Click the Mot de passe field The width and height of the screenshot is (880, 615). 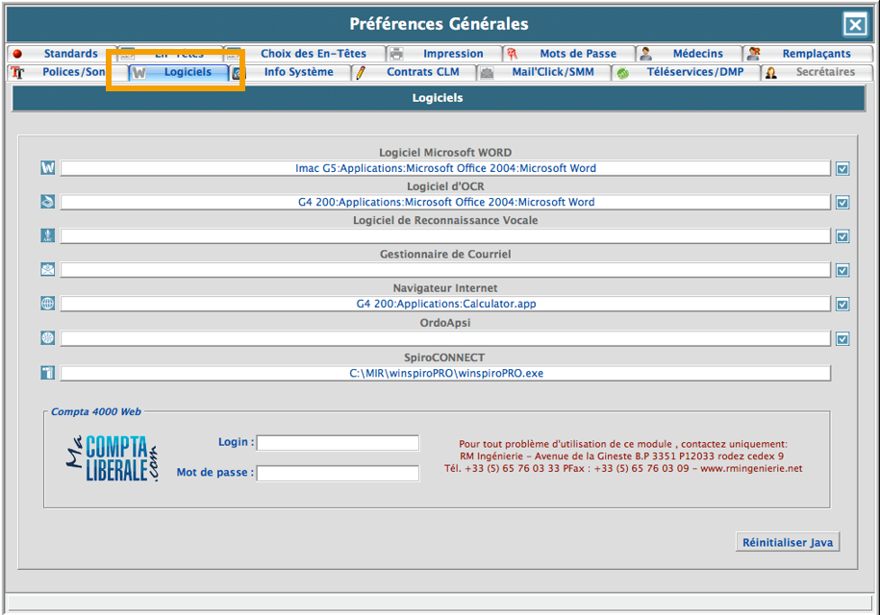tap(338, 474)
